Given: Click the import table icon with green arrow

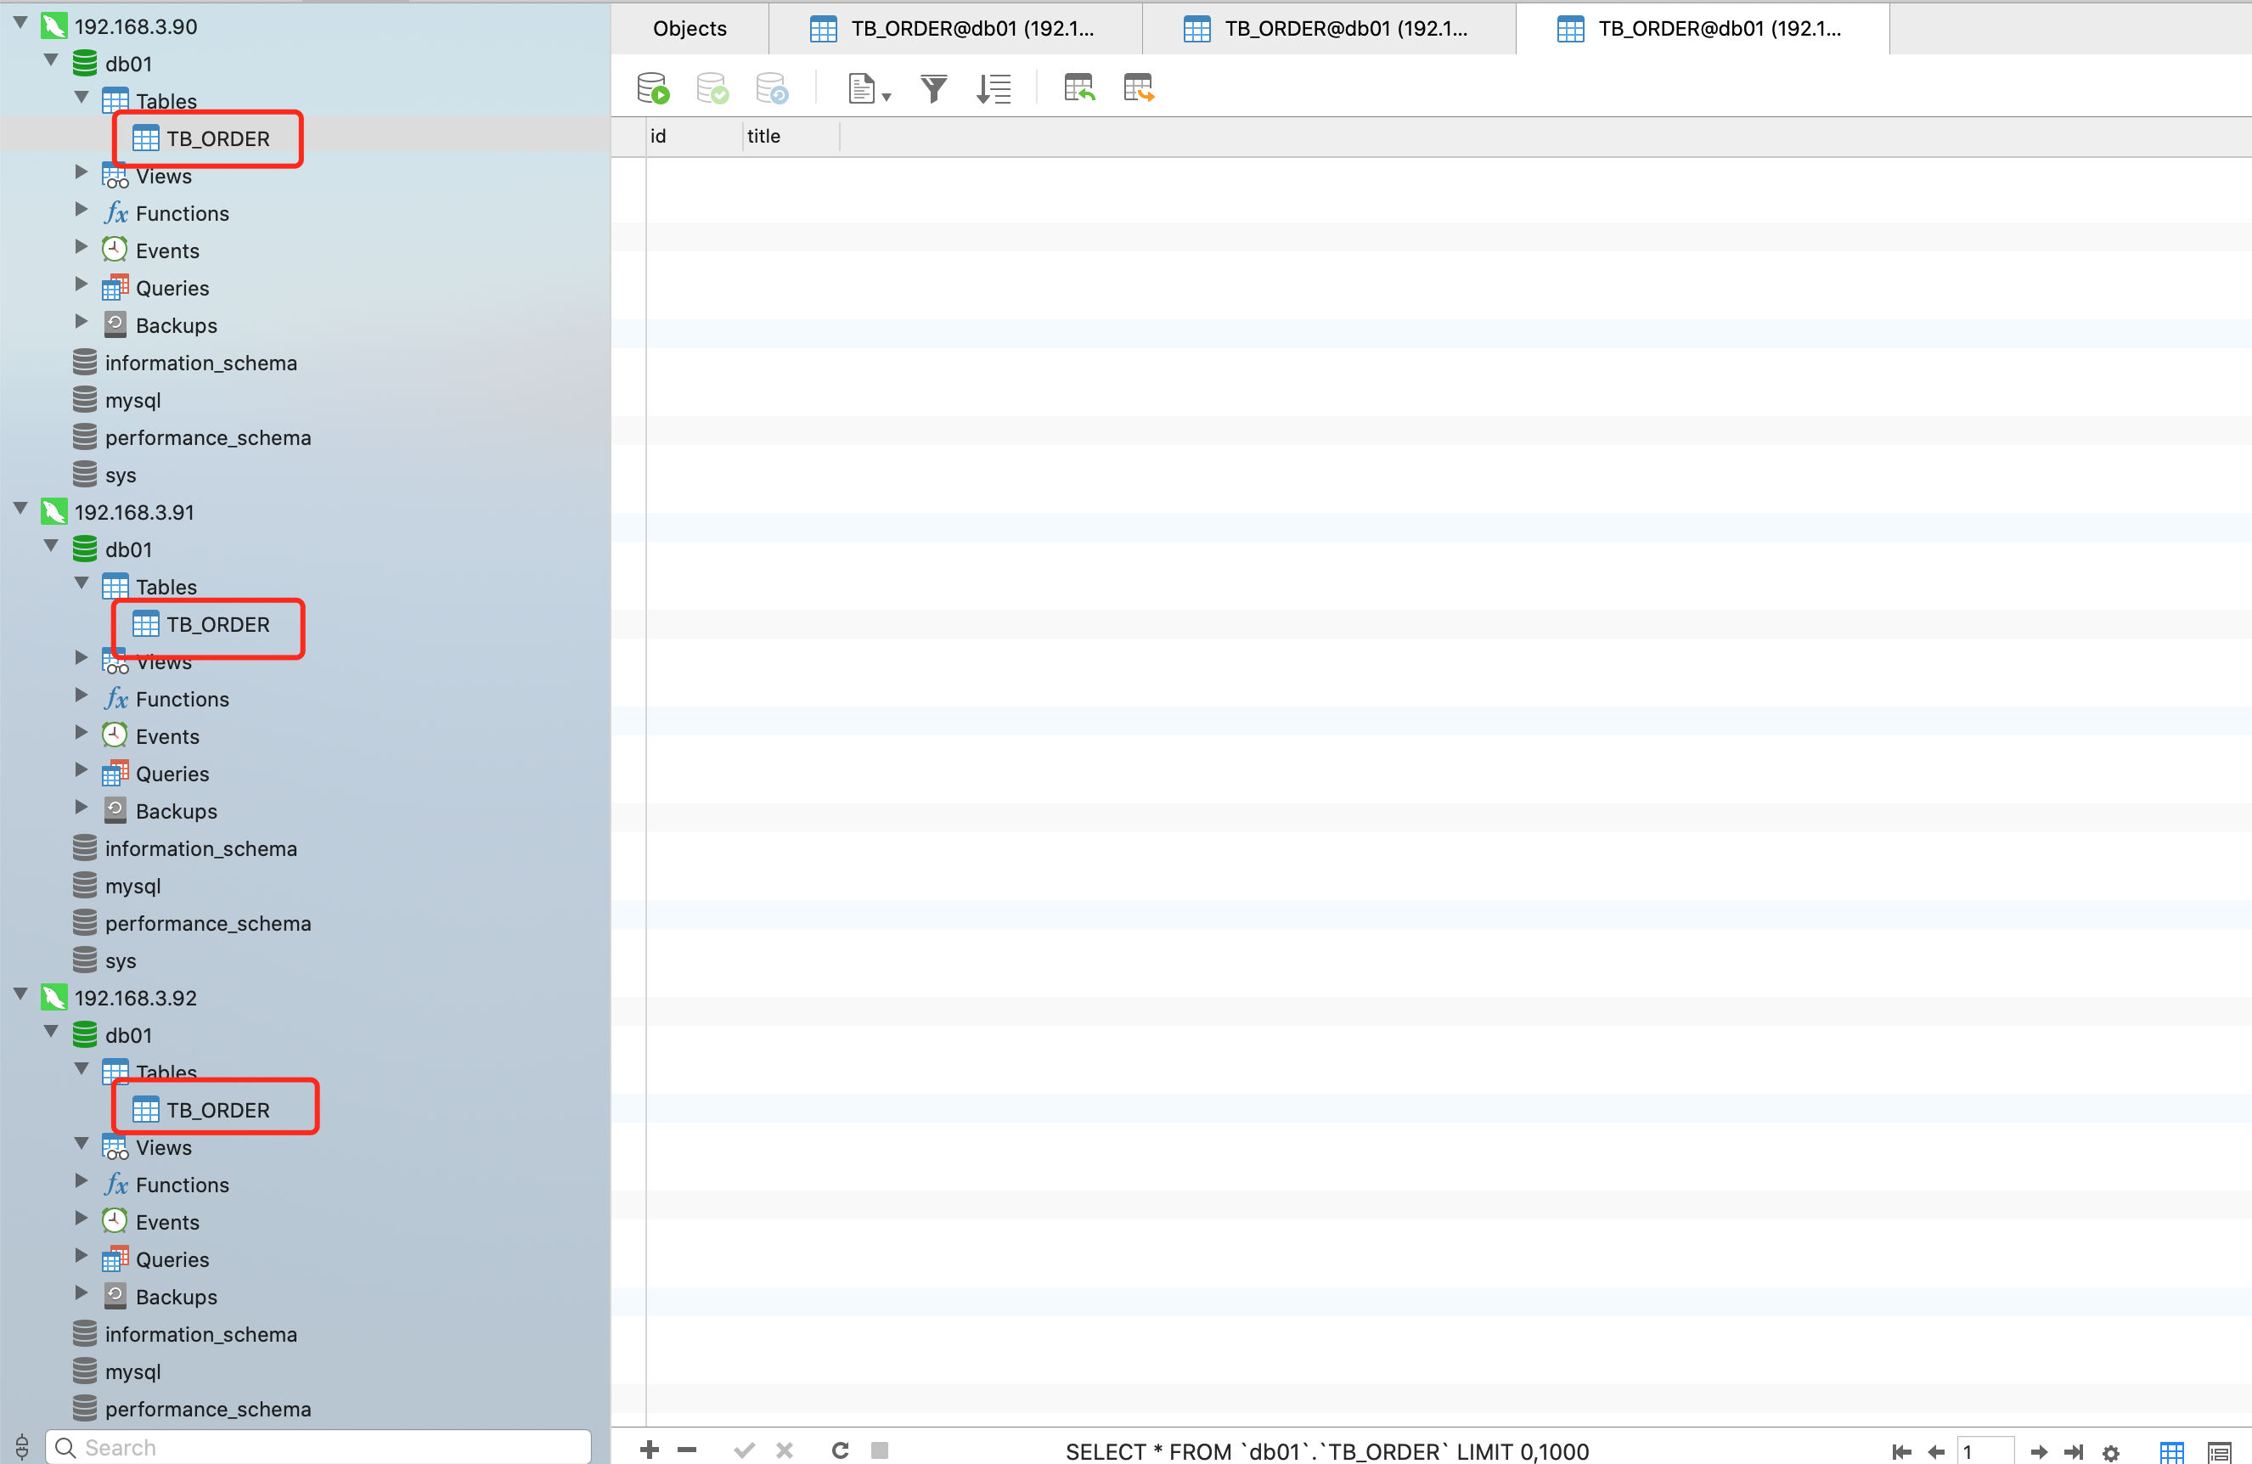Looking at the screenshot, I should click(x=1078, y=88).
